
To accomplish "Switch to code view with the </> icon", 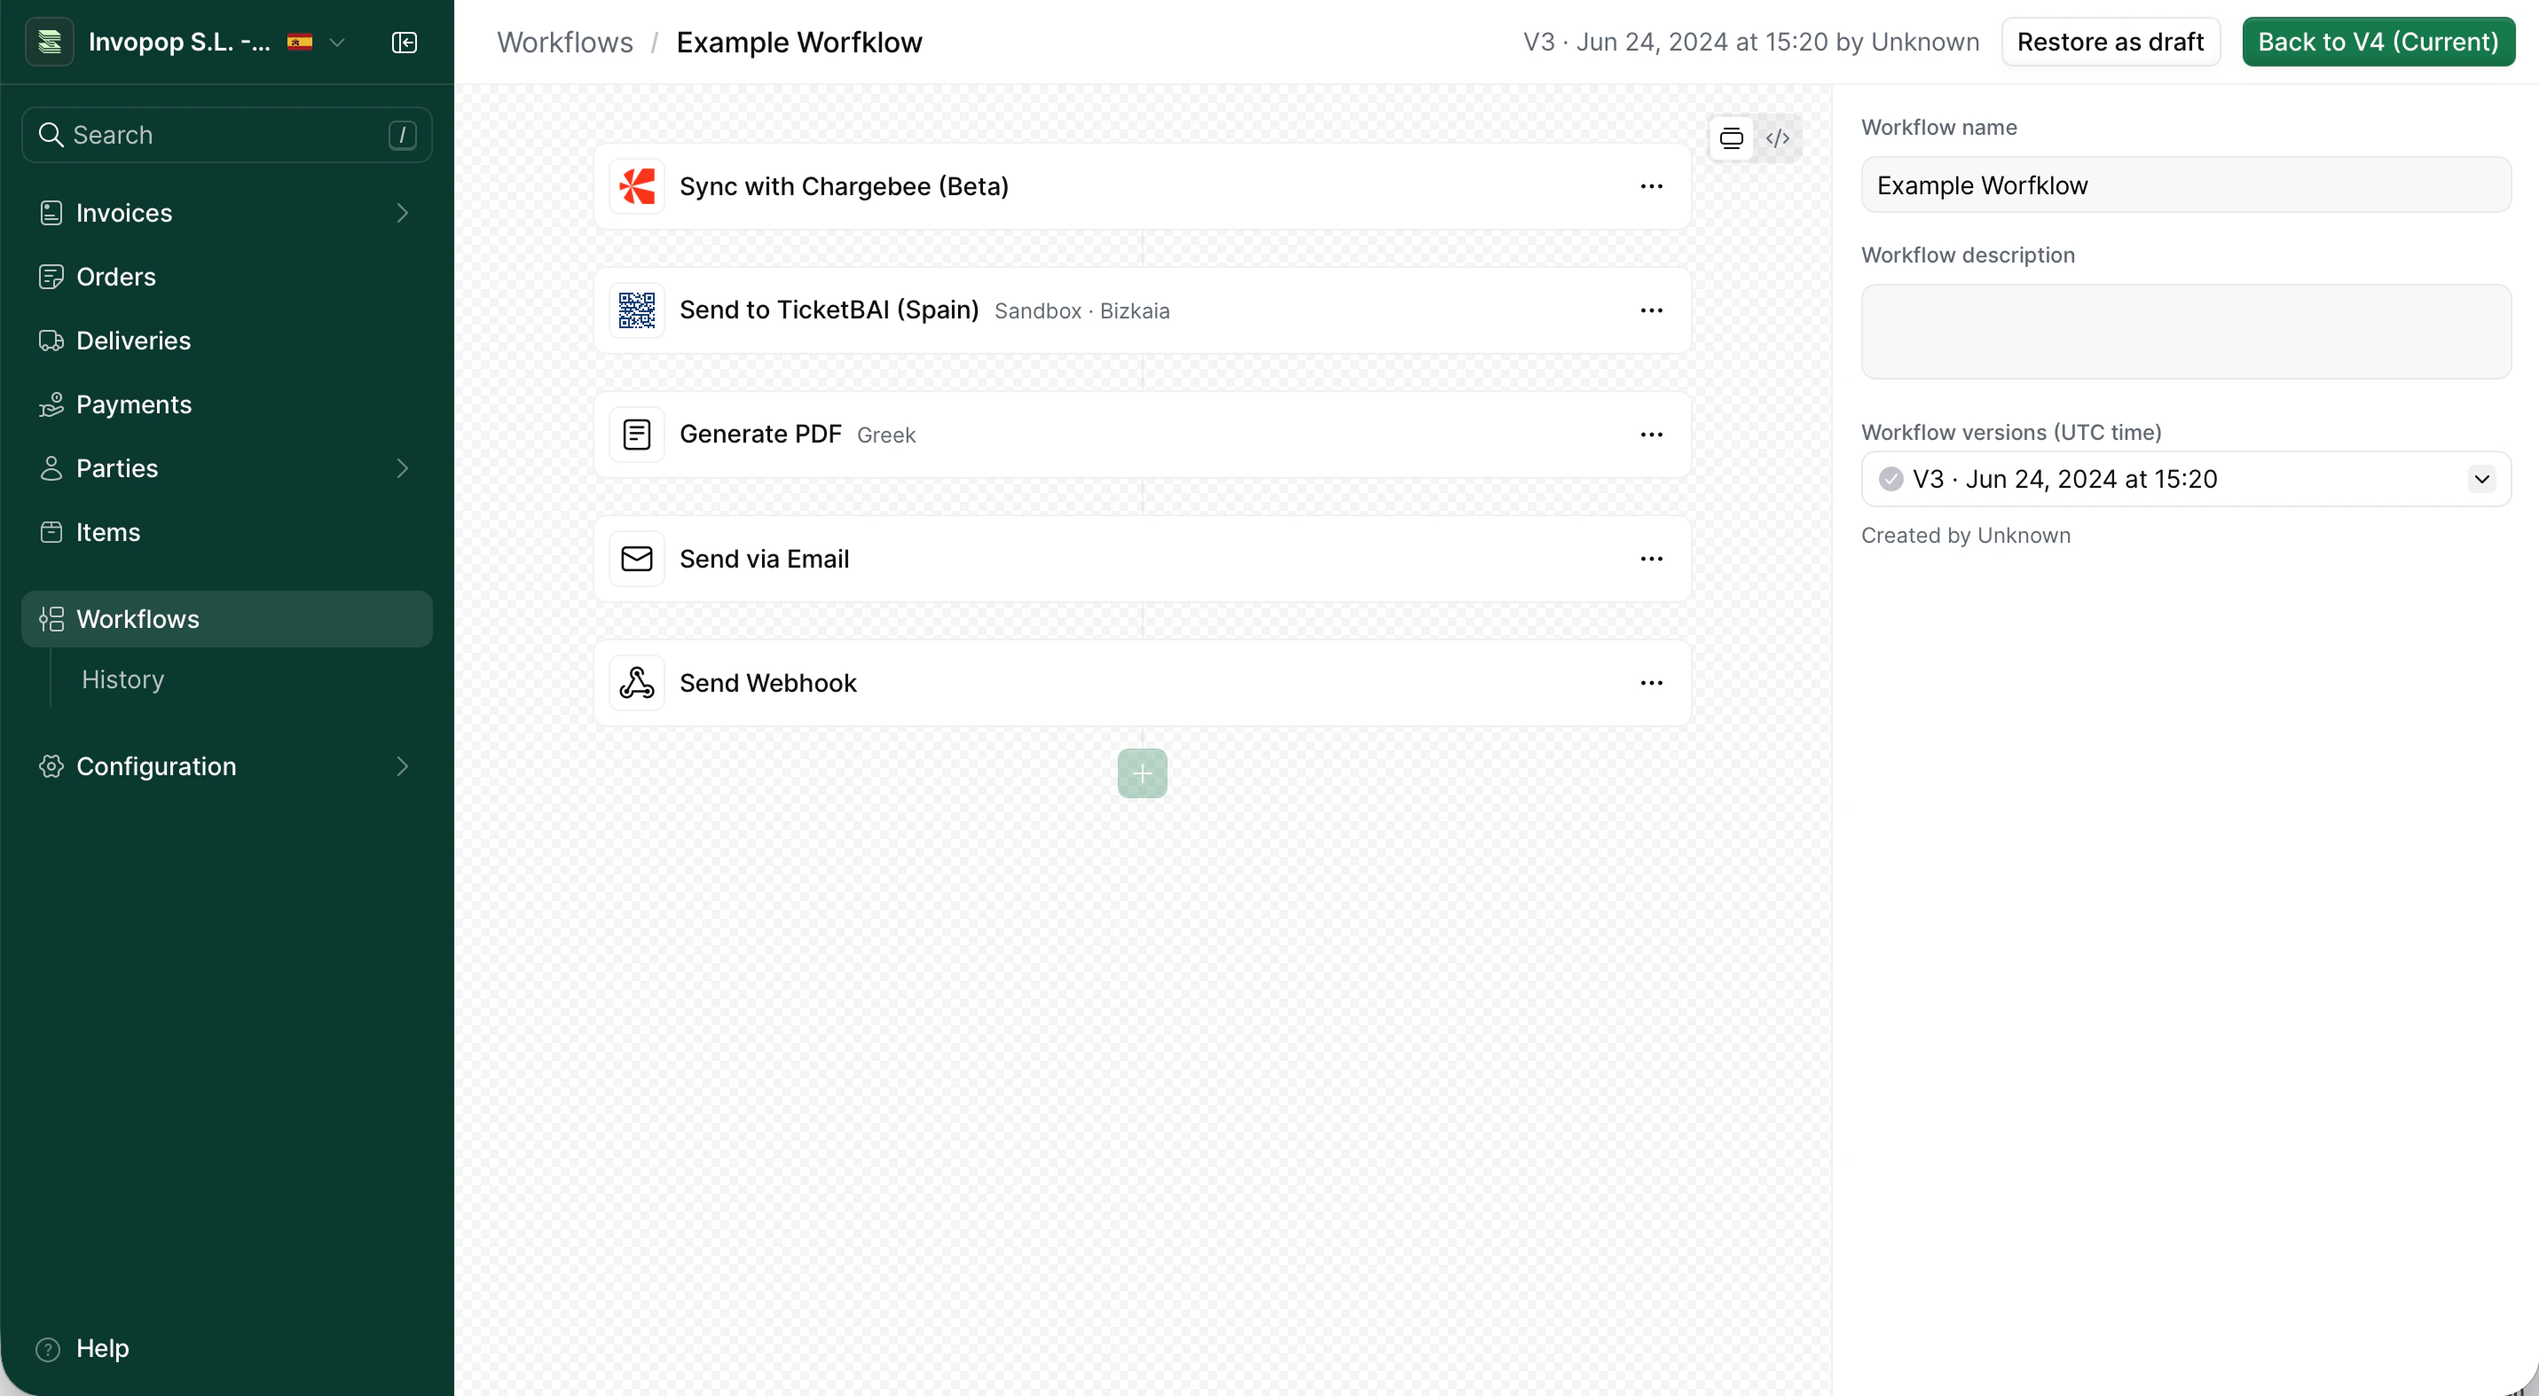I will point(1779,138).
